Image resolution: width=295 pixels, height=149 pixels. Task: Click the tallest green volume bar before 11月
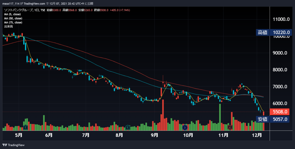click(220, 117)
